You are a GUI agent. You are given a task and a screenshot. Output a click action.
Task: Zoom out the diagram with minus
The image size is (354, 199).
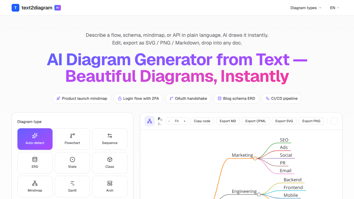pos(169,121)
